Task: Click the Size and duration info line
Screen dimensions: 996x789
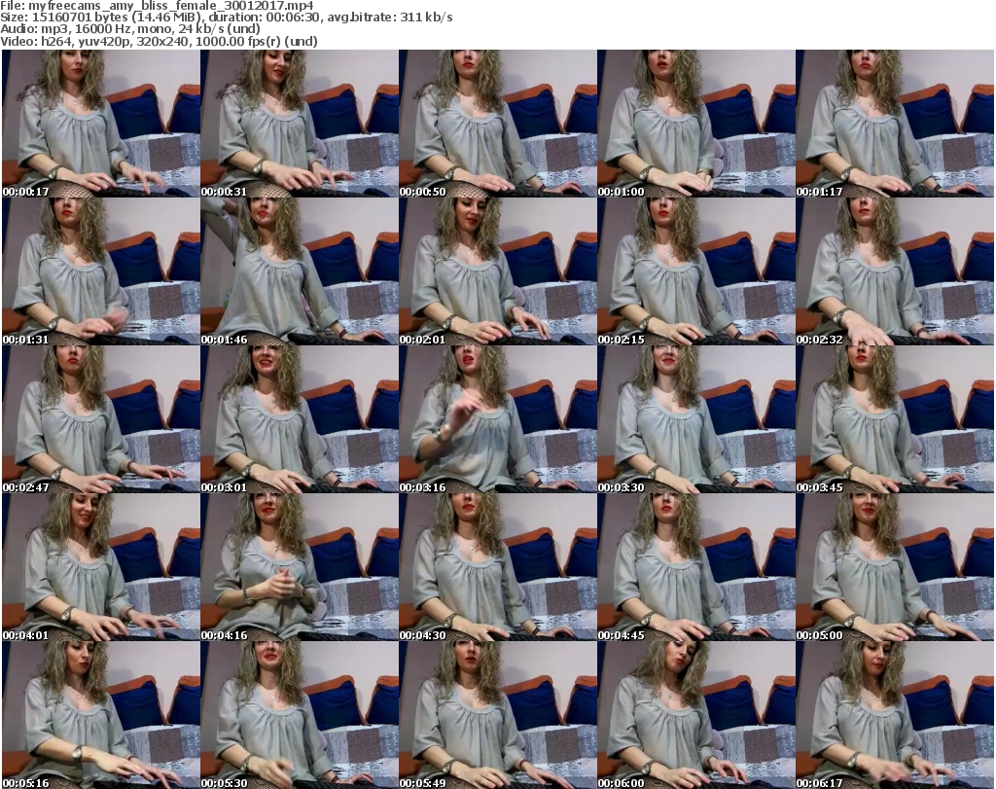Action: point(227,18)
